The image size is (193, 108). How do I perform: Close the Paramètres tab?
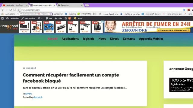[82, 5]
